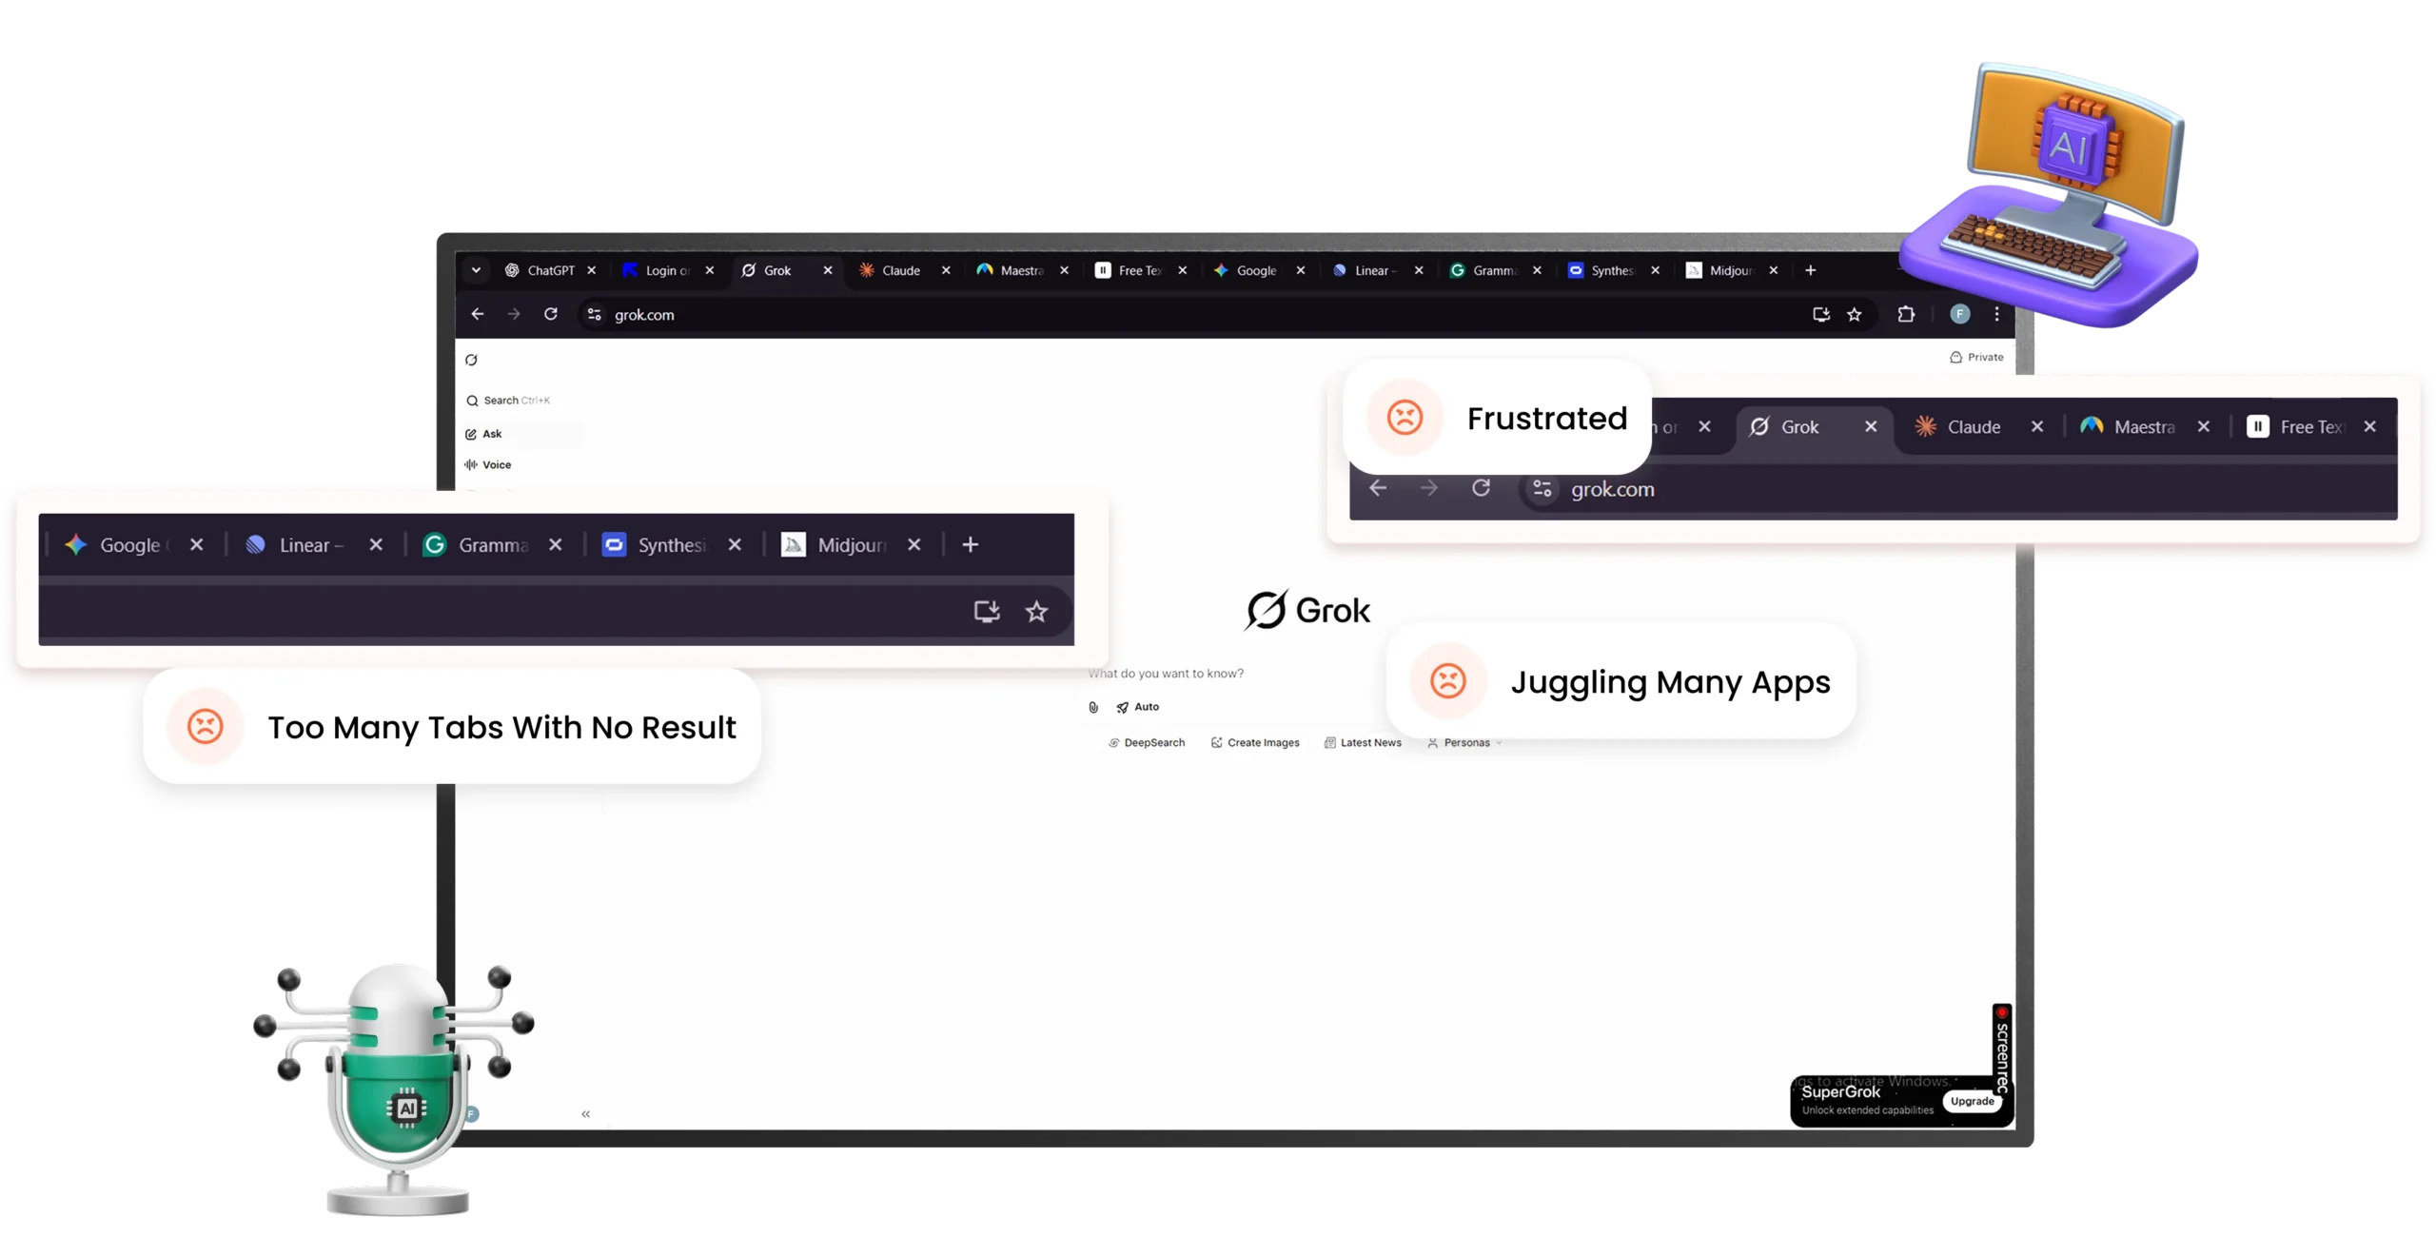This screenshot has height=1236, width=2436.
Task: Toggle Private chat mode
Action: pos(1976,357)
